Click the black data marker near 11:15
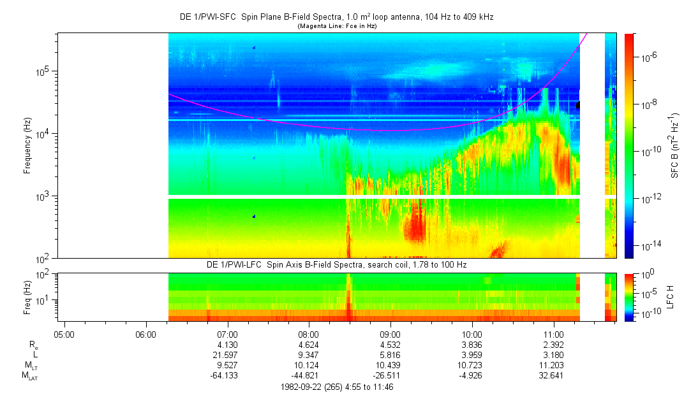The width and height of the screenshot is (691, 395). (577, 104)
